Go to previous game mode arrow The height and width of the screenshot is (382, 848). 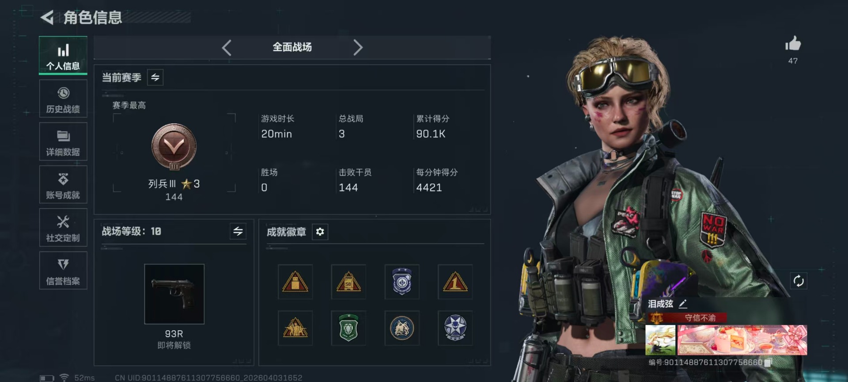[227, 47]
